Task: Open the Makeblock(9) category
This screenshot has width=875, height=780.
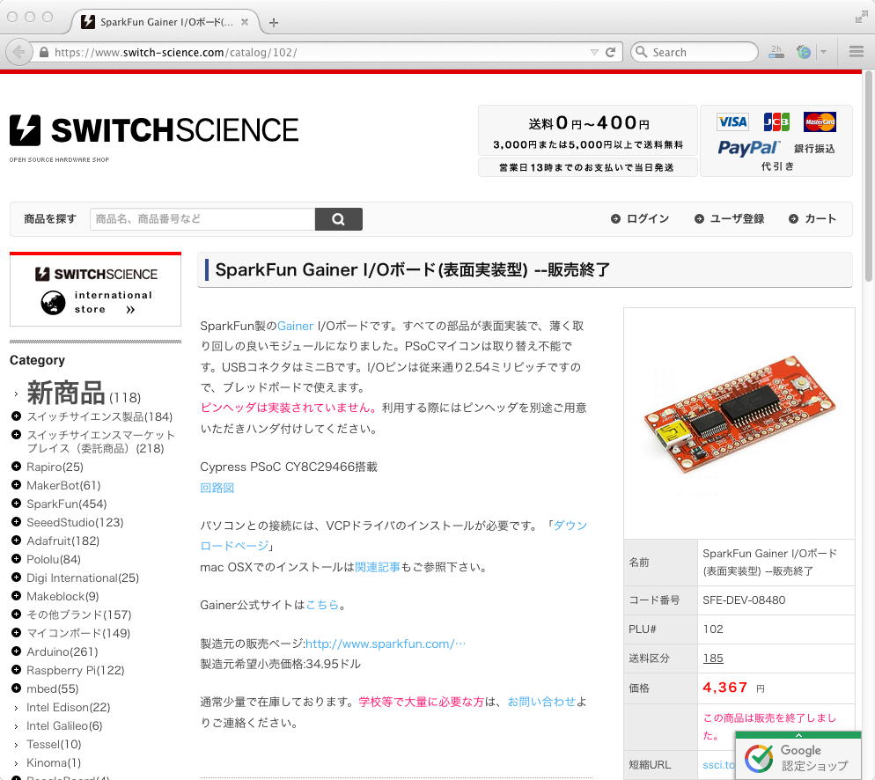Action: tap(62, 596)
